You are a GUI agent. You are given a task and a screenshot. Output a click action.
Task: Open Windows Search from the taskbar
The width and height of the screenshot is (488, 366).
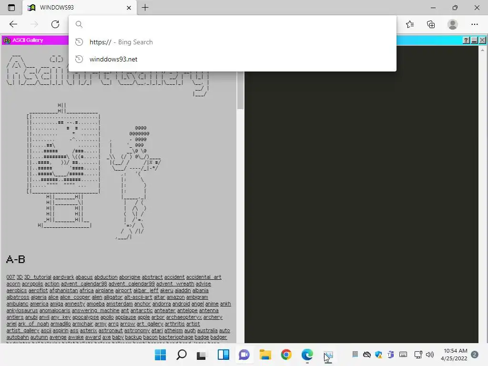point(182,355)
